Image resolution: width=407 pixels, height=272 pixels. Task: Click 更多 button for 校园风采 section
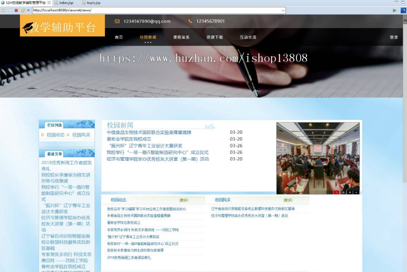288,200
